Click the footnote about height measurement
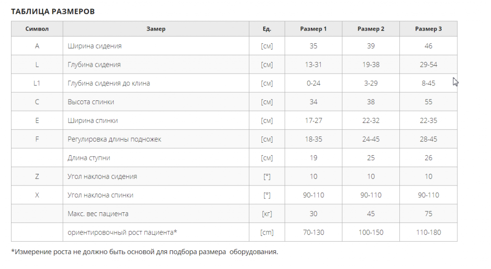Image resolution: width=491 pixels, height=269 pixels. coord(145,252)
